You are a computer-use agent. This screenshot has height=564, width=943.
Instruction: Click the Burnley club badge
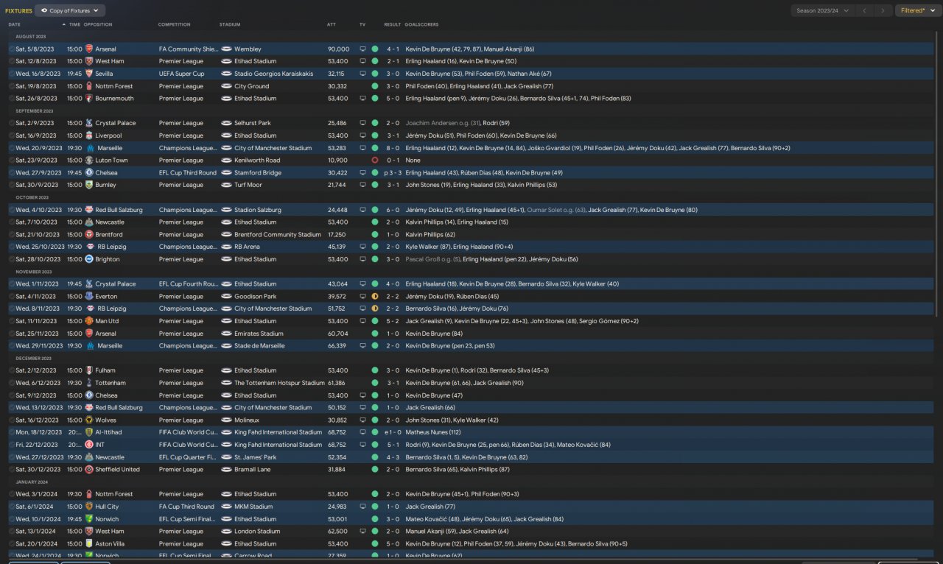tap(89, 185)
